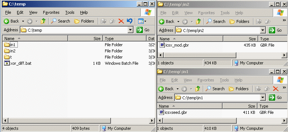
Task: Select xor_diff.bat batch file
Action: (18, 63)
